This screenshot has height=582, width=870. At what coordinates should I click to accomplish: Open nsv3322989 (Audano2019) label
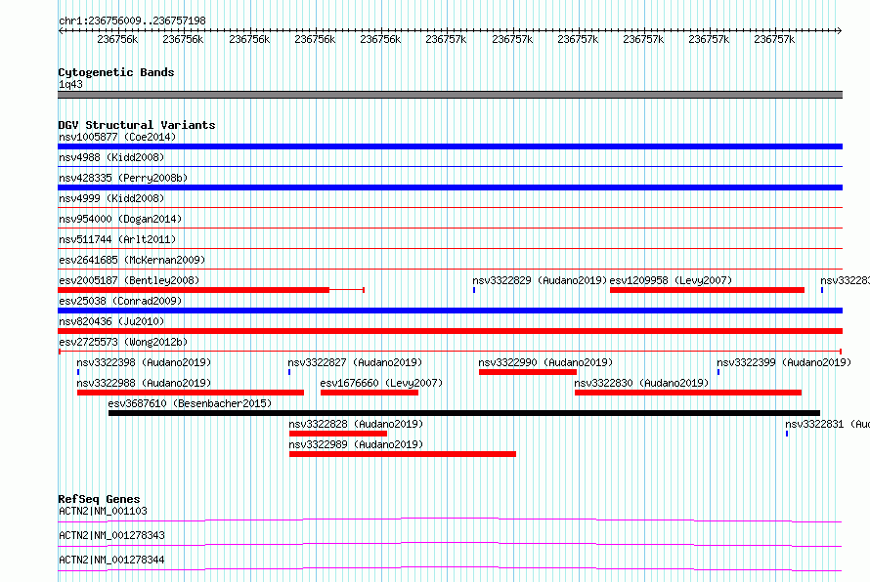point(356,444)
